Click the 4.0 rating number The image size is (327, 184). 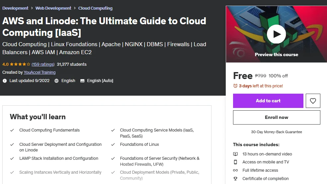coord(5,64)
